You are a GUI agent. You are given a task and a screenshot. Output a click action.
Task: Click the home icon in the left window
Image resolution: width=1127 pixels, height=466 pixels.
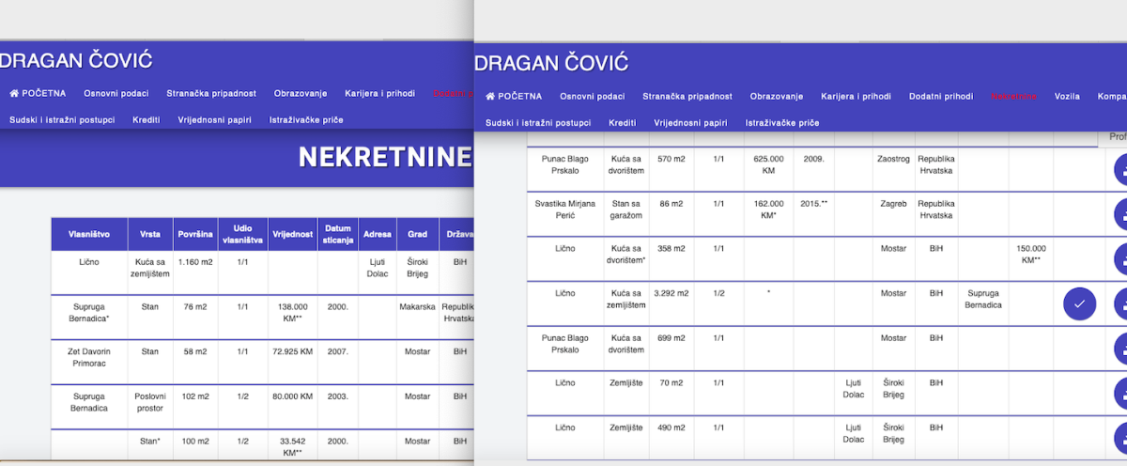(14, 93)
